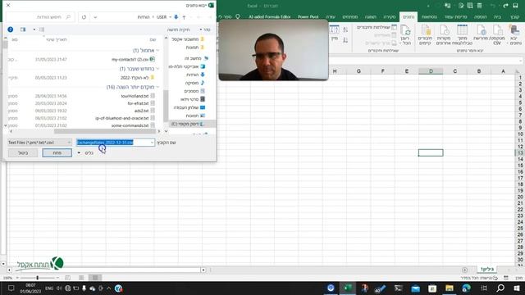Click the preview pane icon in file dialog
The height and width of the screenshot is (295, 525).
tap(23, 29)
